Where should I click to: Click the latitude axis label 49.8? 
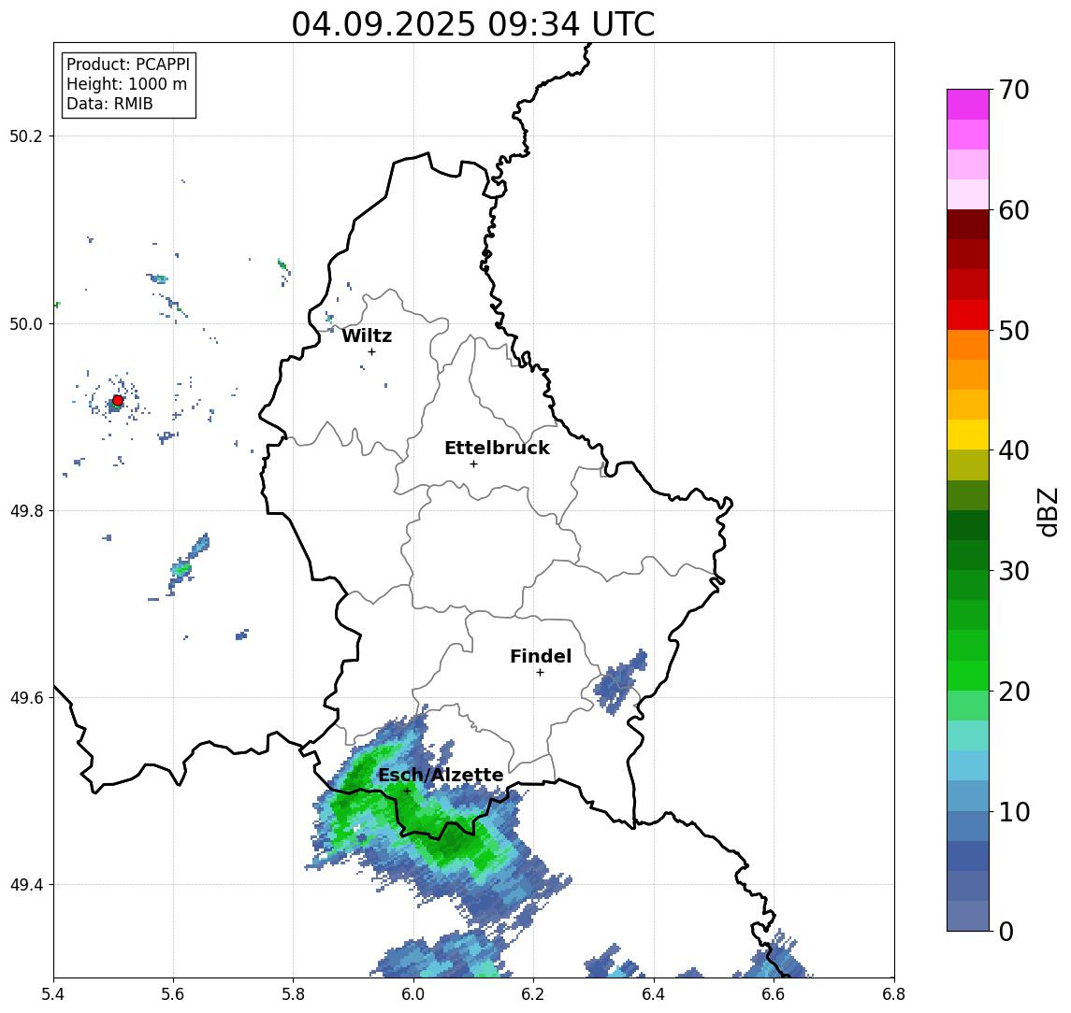(26, 510)
